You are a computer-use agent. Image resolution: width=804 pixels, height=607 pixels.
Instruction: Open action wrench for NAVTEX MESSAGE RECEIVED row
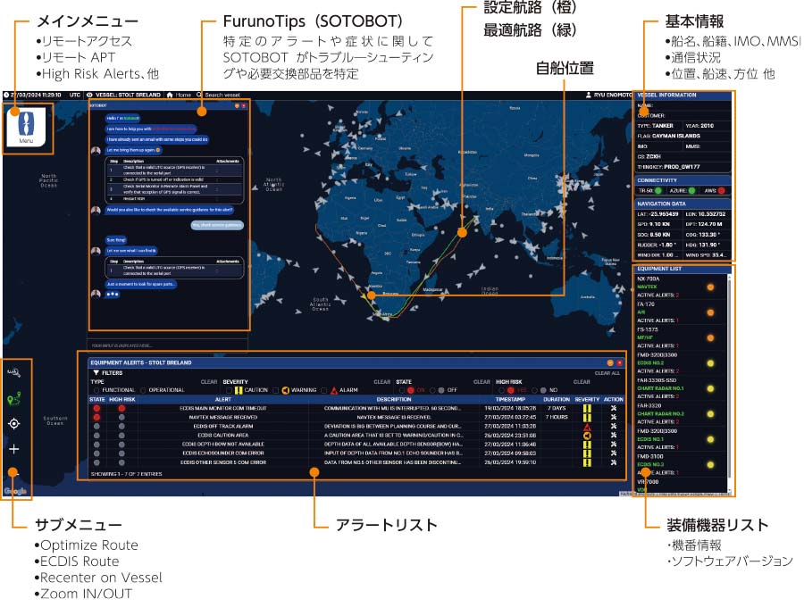point(613,418)
